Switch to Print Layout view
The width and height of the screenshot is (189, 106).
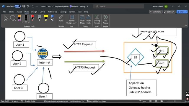156,101
